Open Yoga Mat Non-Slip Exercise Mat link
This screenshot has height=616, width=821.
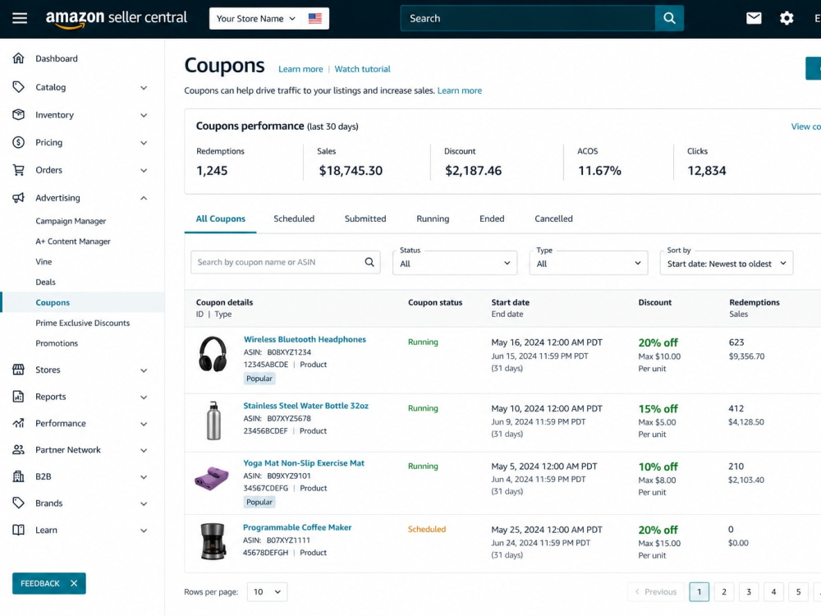click(x=304, y=463)
